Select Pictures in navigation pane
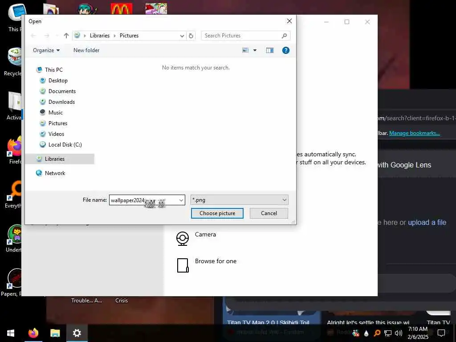The width and height of the screenshot is (456, 342). [x=58, y=123]
